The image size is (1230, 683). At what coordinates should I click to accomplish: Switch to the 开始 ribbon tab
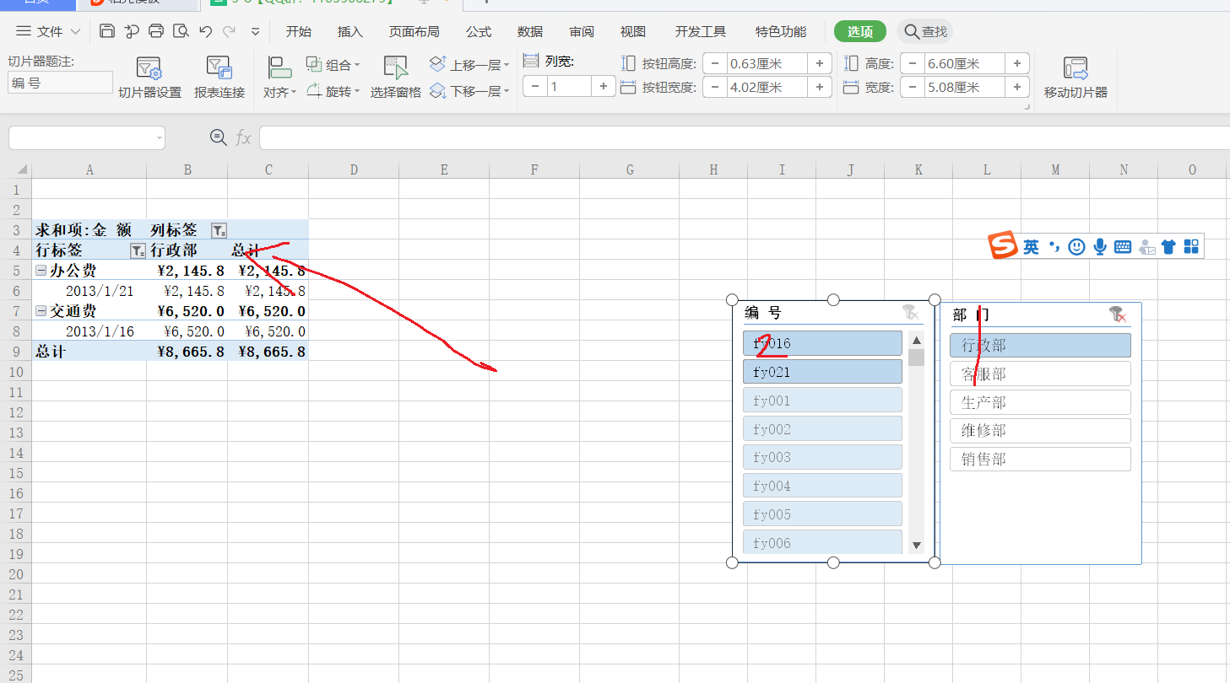[298, 32]
